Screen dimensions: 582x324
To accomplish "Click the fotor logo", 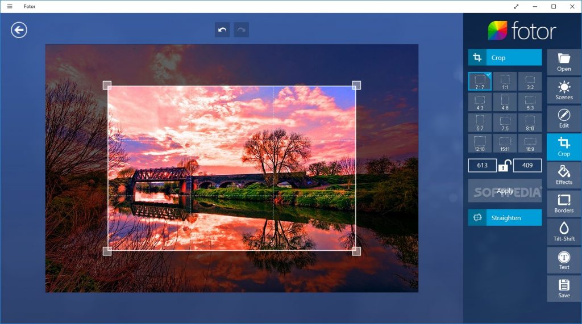I will [522, 31].
